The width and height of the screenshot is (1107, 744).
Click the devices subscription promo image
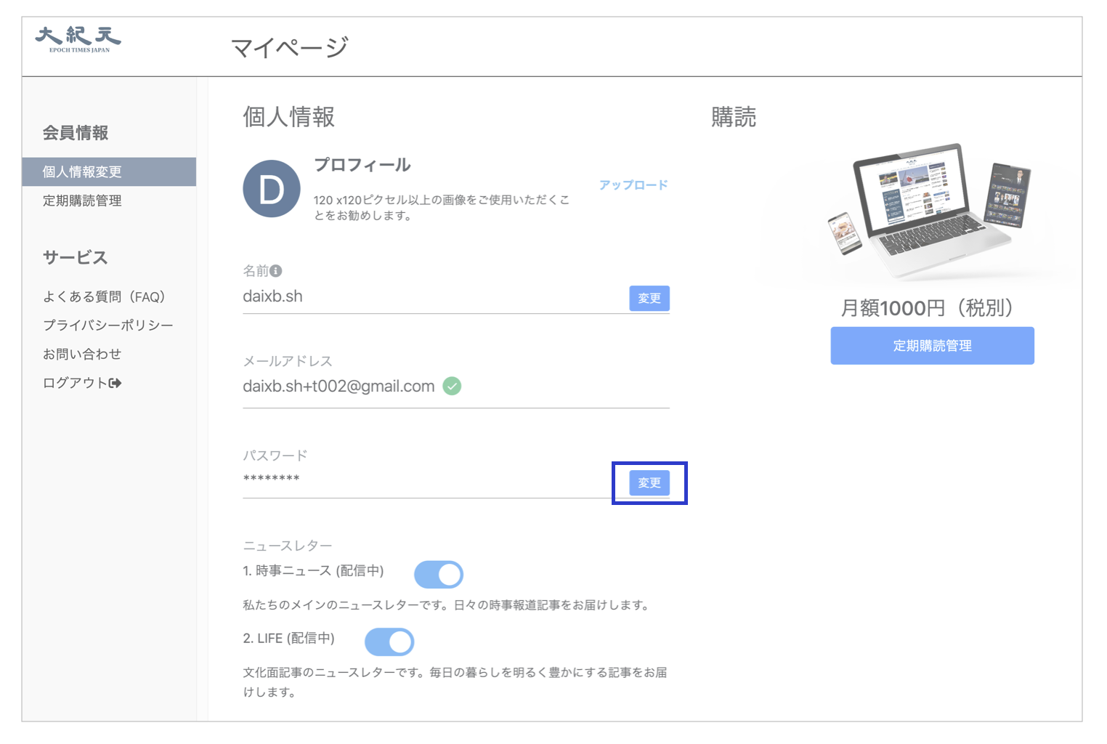pos(931,211)
